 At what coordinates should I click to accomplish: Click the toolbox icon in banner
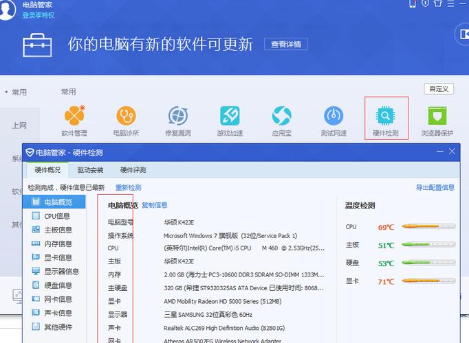coord(37,45)
